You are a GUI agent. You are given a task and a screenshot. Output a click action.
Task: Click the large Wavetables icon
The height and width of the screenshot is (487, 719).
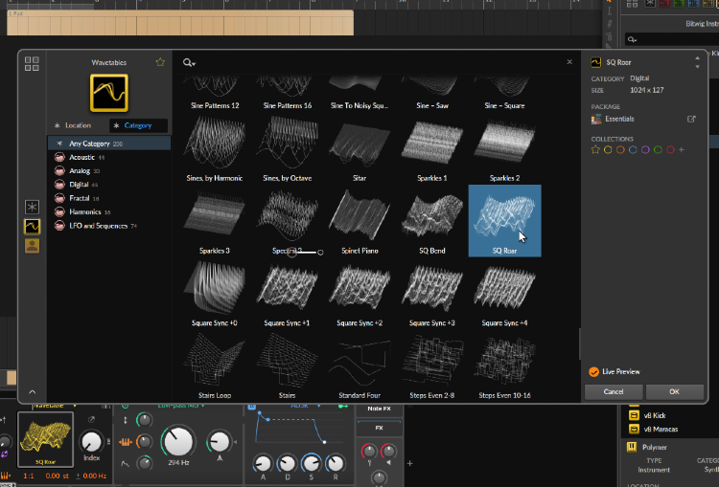pos(109,93)
